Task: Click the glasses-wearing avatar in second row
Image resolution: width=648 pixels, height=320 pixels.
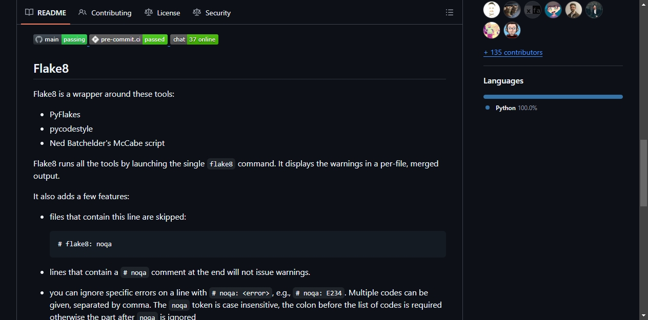Action: 512,30
